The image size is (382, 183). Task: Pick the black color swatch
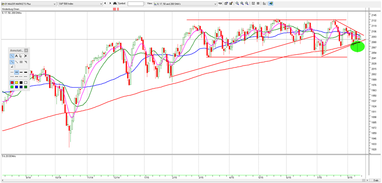point(21,83)
